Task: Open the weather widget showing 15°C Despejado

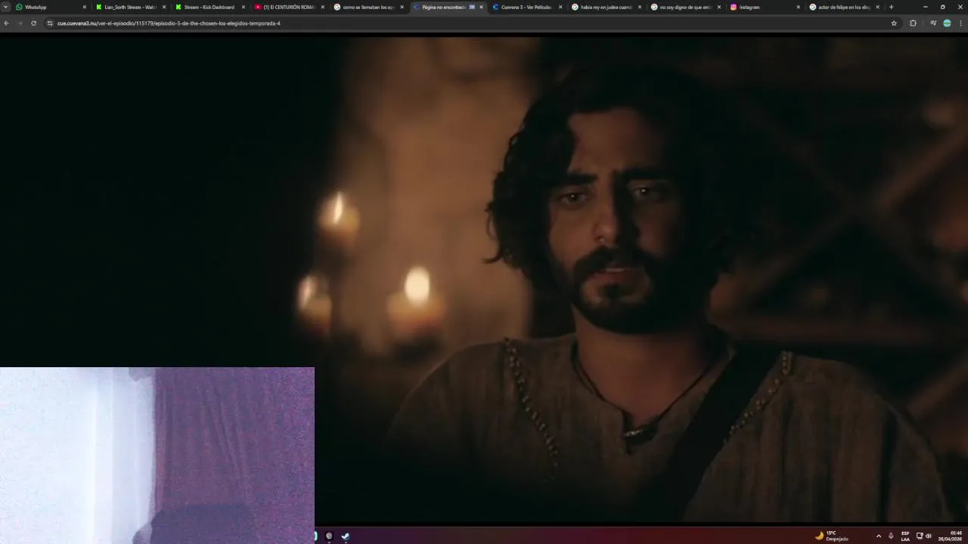Action: [832, 536]
